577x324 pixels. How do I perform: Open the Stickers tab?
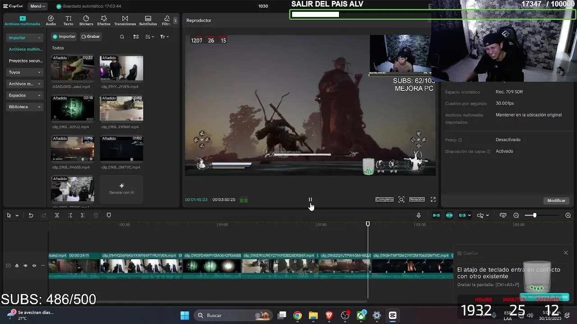(86, 21)
